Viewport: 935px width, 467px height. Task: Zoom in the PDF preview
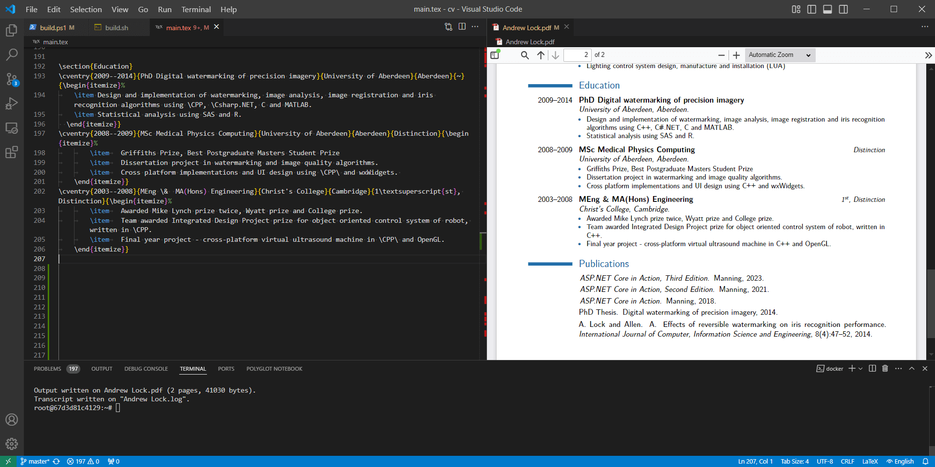736,55
